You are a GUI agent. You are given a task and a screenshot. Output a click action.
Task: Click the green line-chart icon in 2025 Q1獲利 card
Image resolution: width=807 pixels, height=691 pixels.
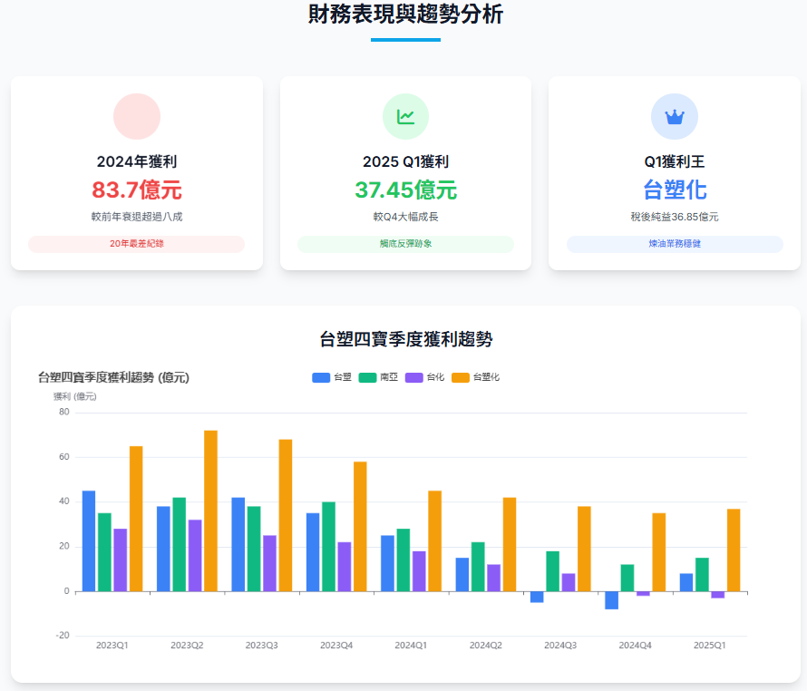coord(405,117)
